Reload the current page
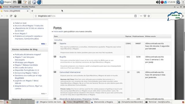This screenshot has width=185, height=104. [11, 16]
